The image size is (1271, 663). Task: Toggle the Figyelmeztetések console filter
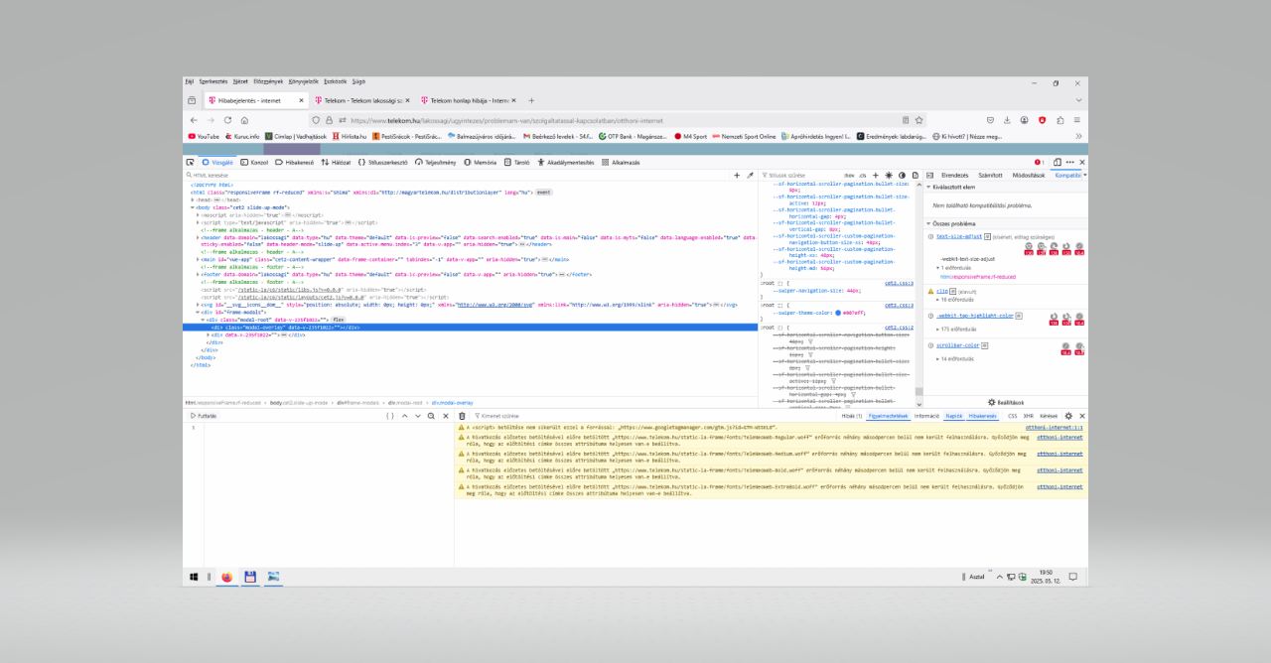[x=889, y=416]
